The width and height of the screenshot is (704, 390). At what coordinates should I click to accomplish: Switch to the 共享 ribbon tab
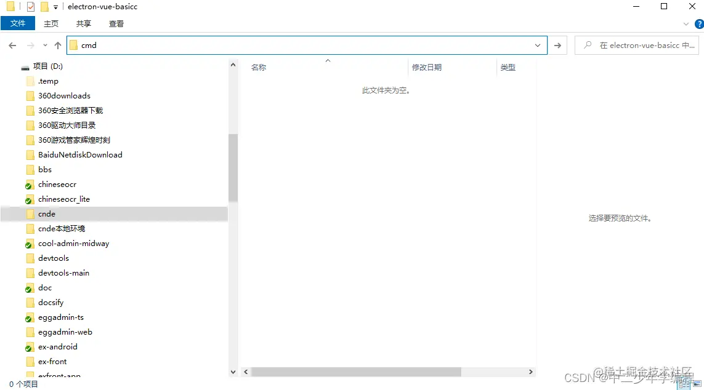[84, 24]
